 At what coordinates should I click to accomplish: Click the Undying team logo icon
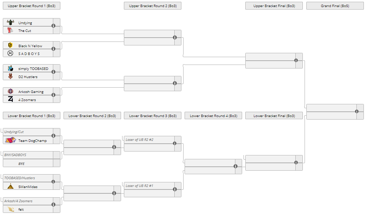[10, 22]
